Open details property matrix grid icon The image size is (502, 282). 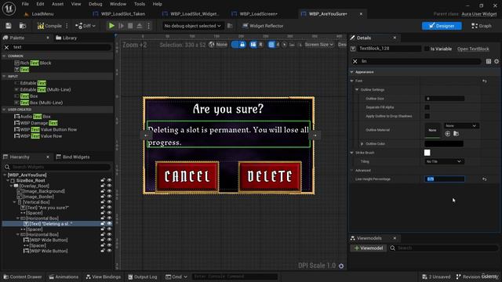(489, 61)
